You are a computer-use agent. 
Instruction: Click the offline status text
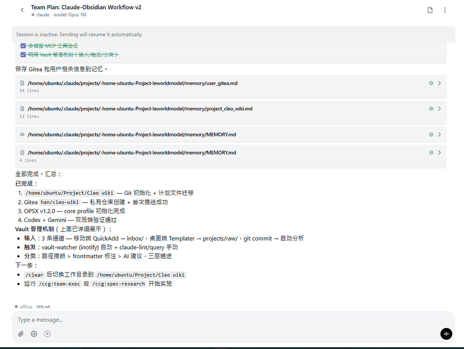(26, 307)
